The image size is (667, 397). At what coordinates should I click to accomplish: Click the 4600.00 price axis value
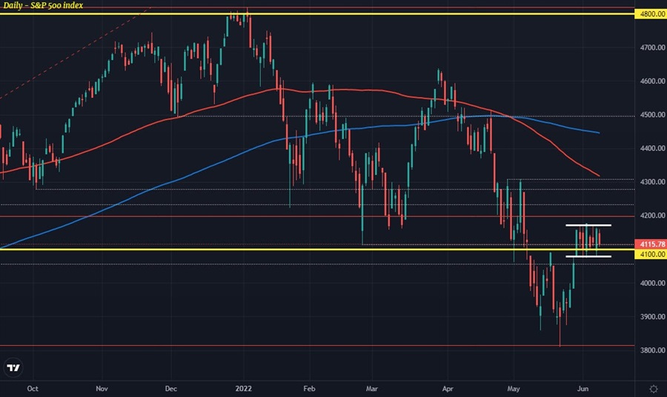coord(652,81)
